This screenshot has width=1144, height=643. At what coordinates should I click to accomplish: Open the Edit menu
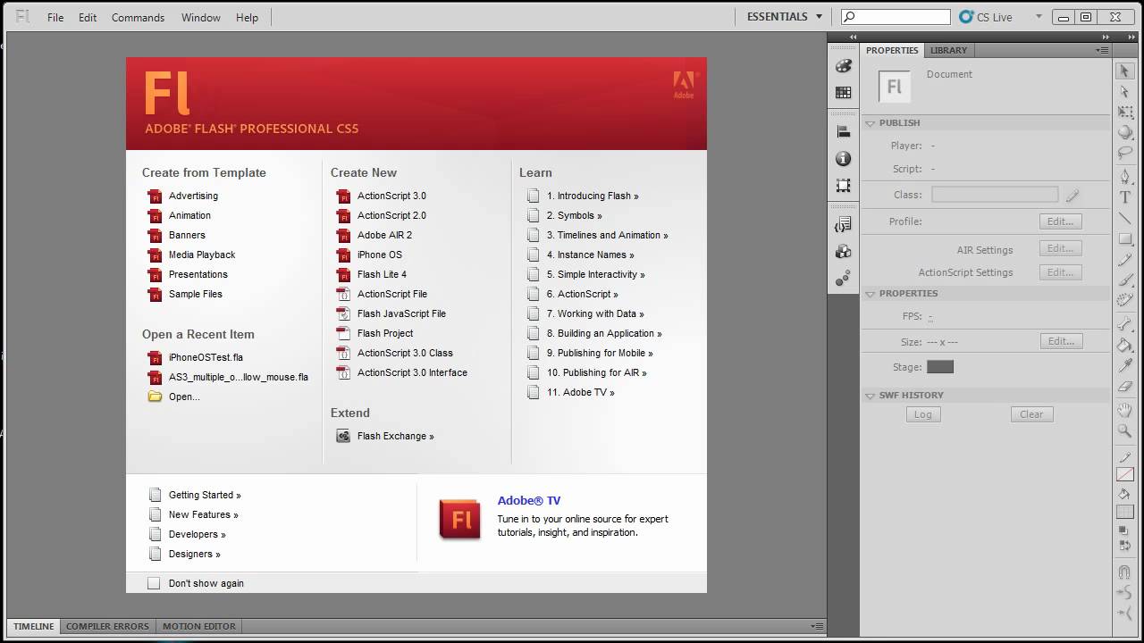(88, 17)
